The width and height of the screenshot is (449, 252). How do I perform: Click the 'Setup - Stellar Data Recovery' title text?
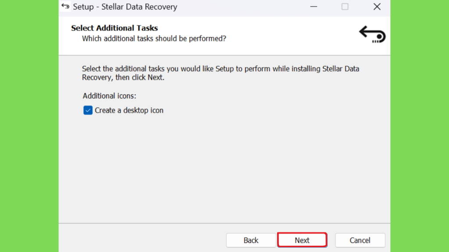(125, 7)
